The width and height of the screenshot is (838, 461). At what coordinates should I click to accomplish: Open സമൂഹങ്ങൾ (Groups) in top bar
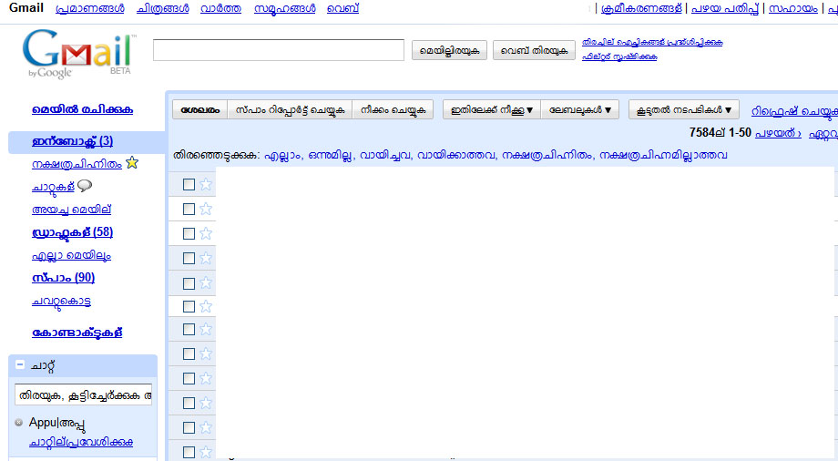click(x=285, y=8)
